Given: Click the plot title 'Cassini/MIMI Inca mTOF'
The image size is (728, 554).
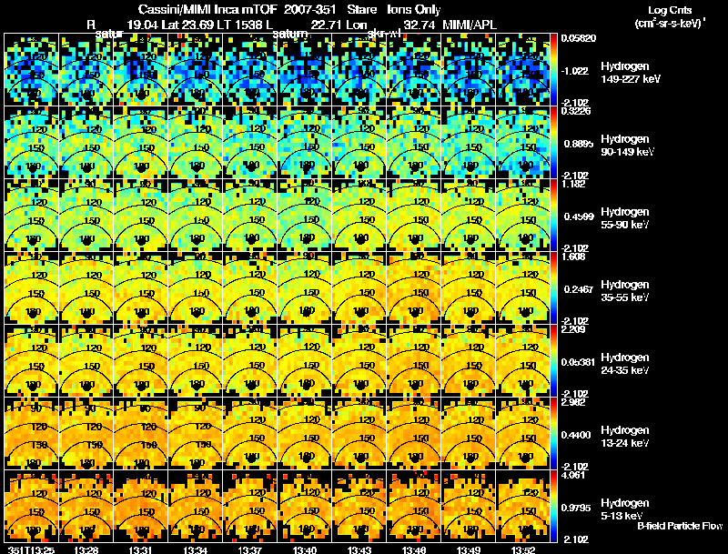Looking at the screenshot, I should tap(207, 10).
